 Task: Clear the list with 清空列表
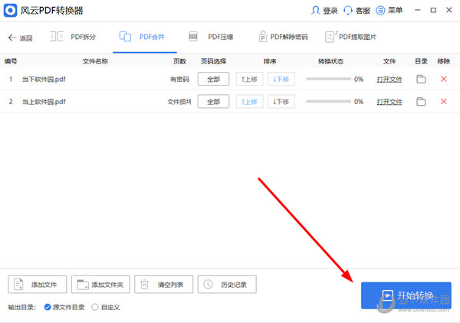pyautogui.click(x=164, y=284)
